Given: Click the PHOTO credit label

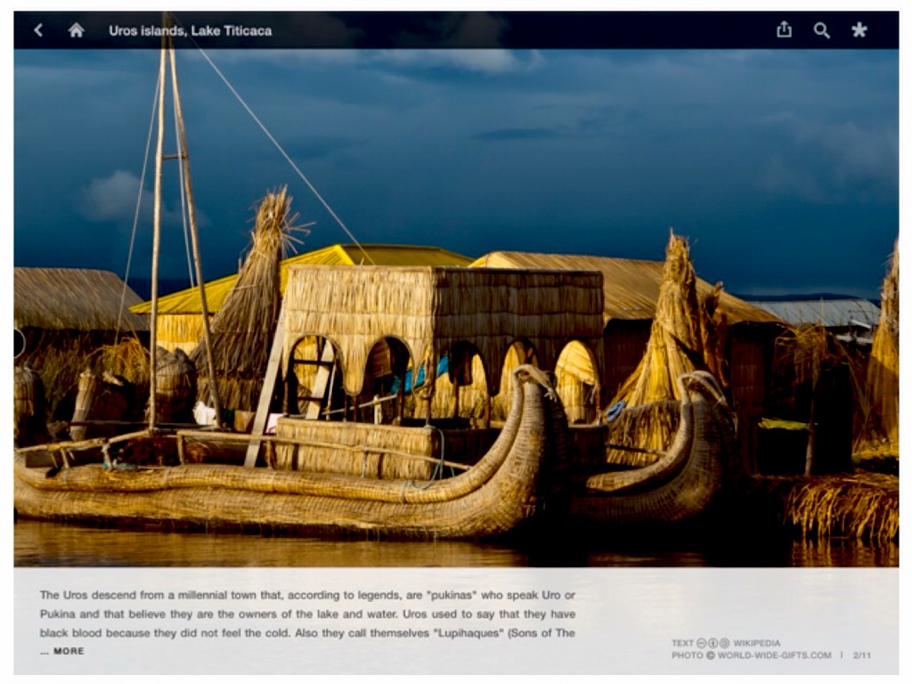Looking at the screenshot, I should tap(688, 655).
